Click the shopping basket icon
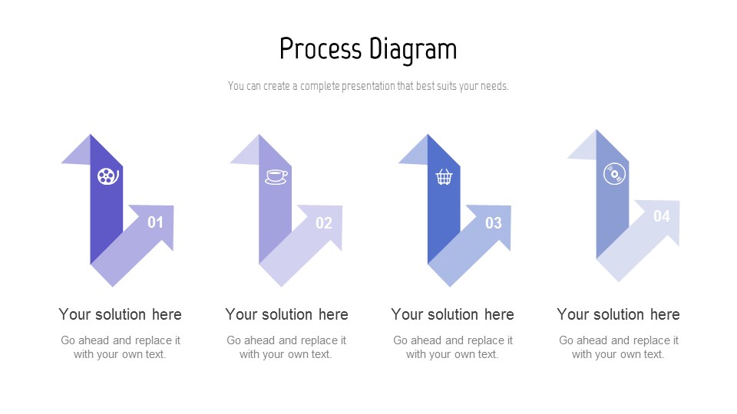The height and width of the screenshot is (414, 737). [445, 176]
